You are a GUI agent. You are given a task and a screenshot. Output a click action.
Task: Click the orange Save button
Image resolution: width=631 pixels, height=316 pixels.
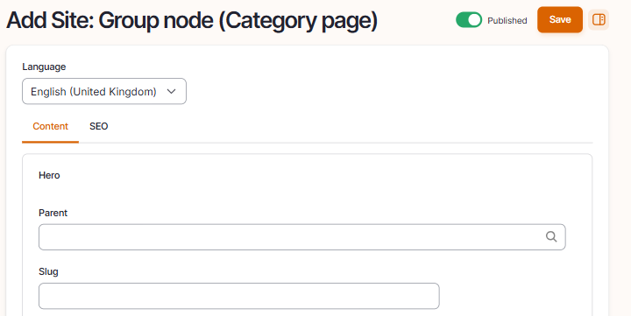(x=560, y=20)
